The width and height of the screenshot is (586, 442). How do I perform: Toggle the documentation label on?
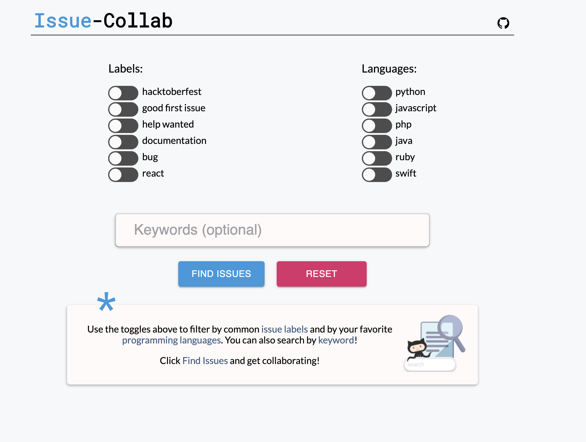pyautogui.click(x=123, y=142)
